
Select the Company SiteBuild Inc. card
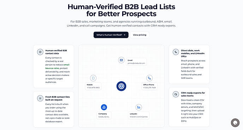coord(104,115)
